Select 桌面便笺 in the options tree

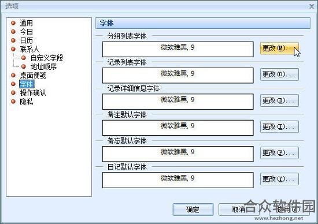33,76
